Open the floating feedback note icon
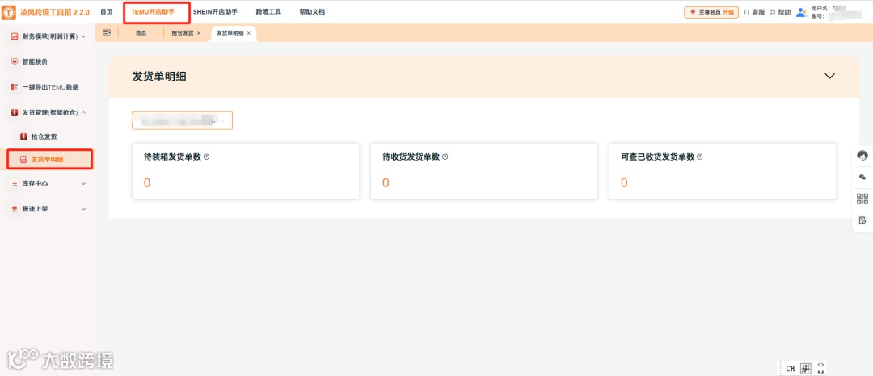The width and height of the screenshot is (873, 376). pyautogui.click(x=862, y=220)
